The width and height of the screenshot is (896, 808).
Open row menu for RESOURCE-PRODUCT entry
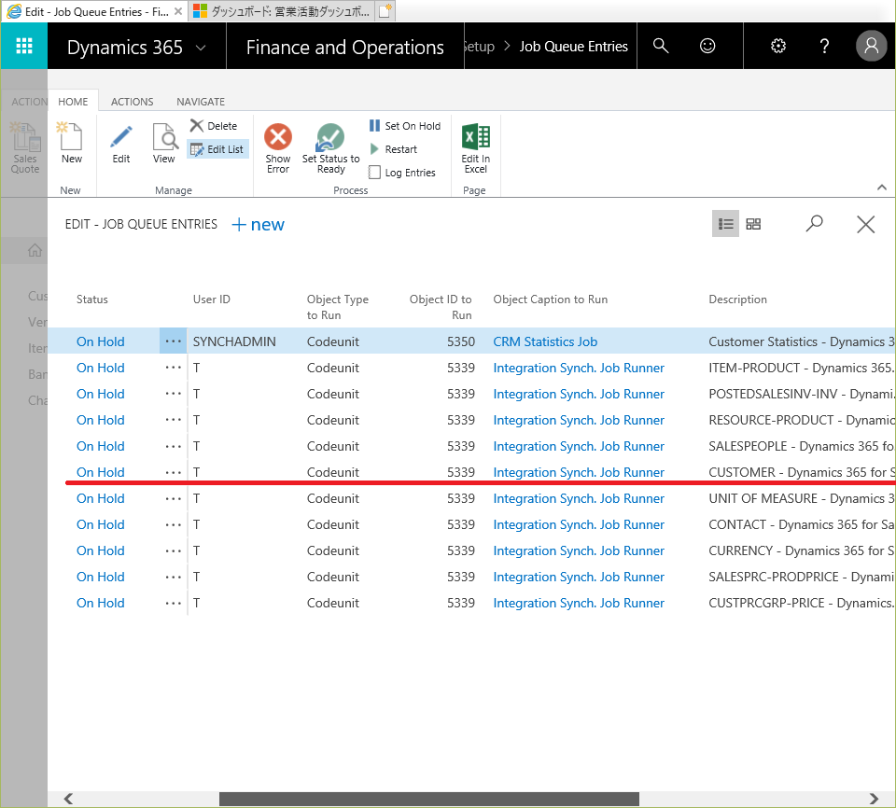[174, 420]
